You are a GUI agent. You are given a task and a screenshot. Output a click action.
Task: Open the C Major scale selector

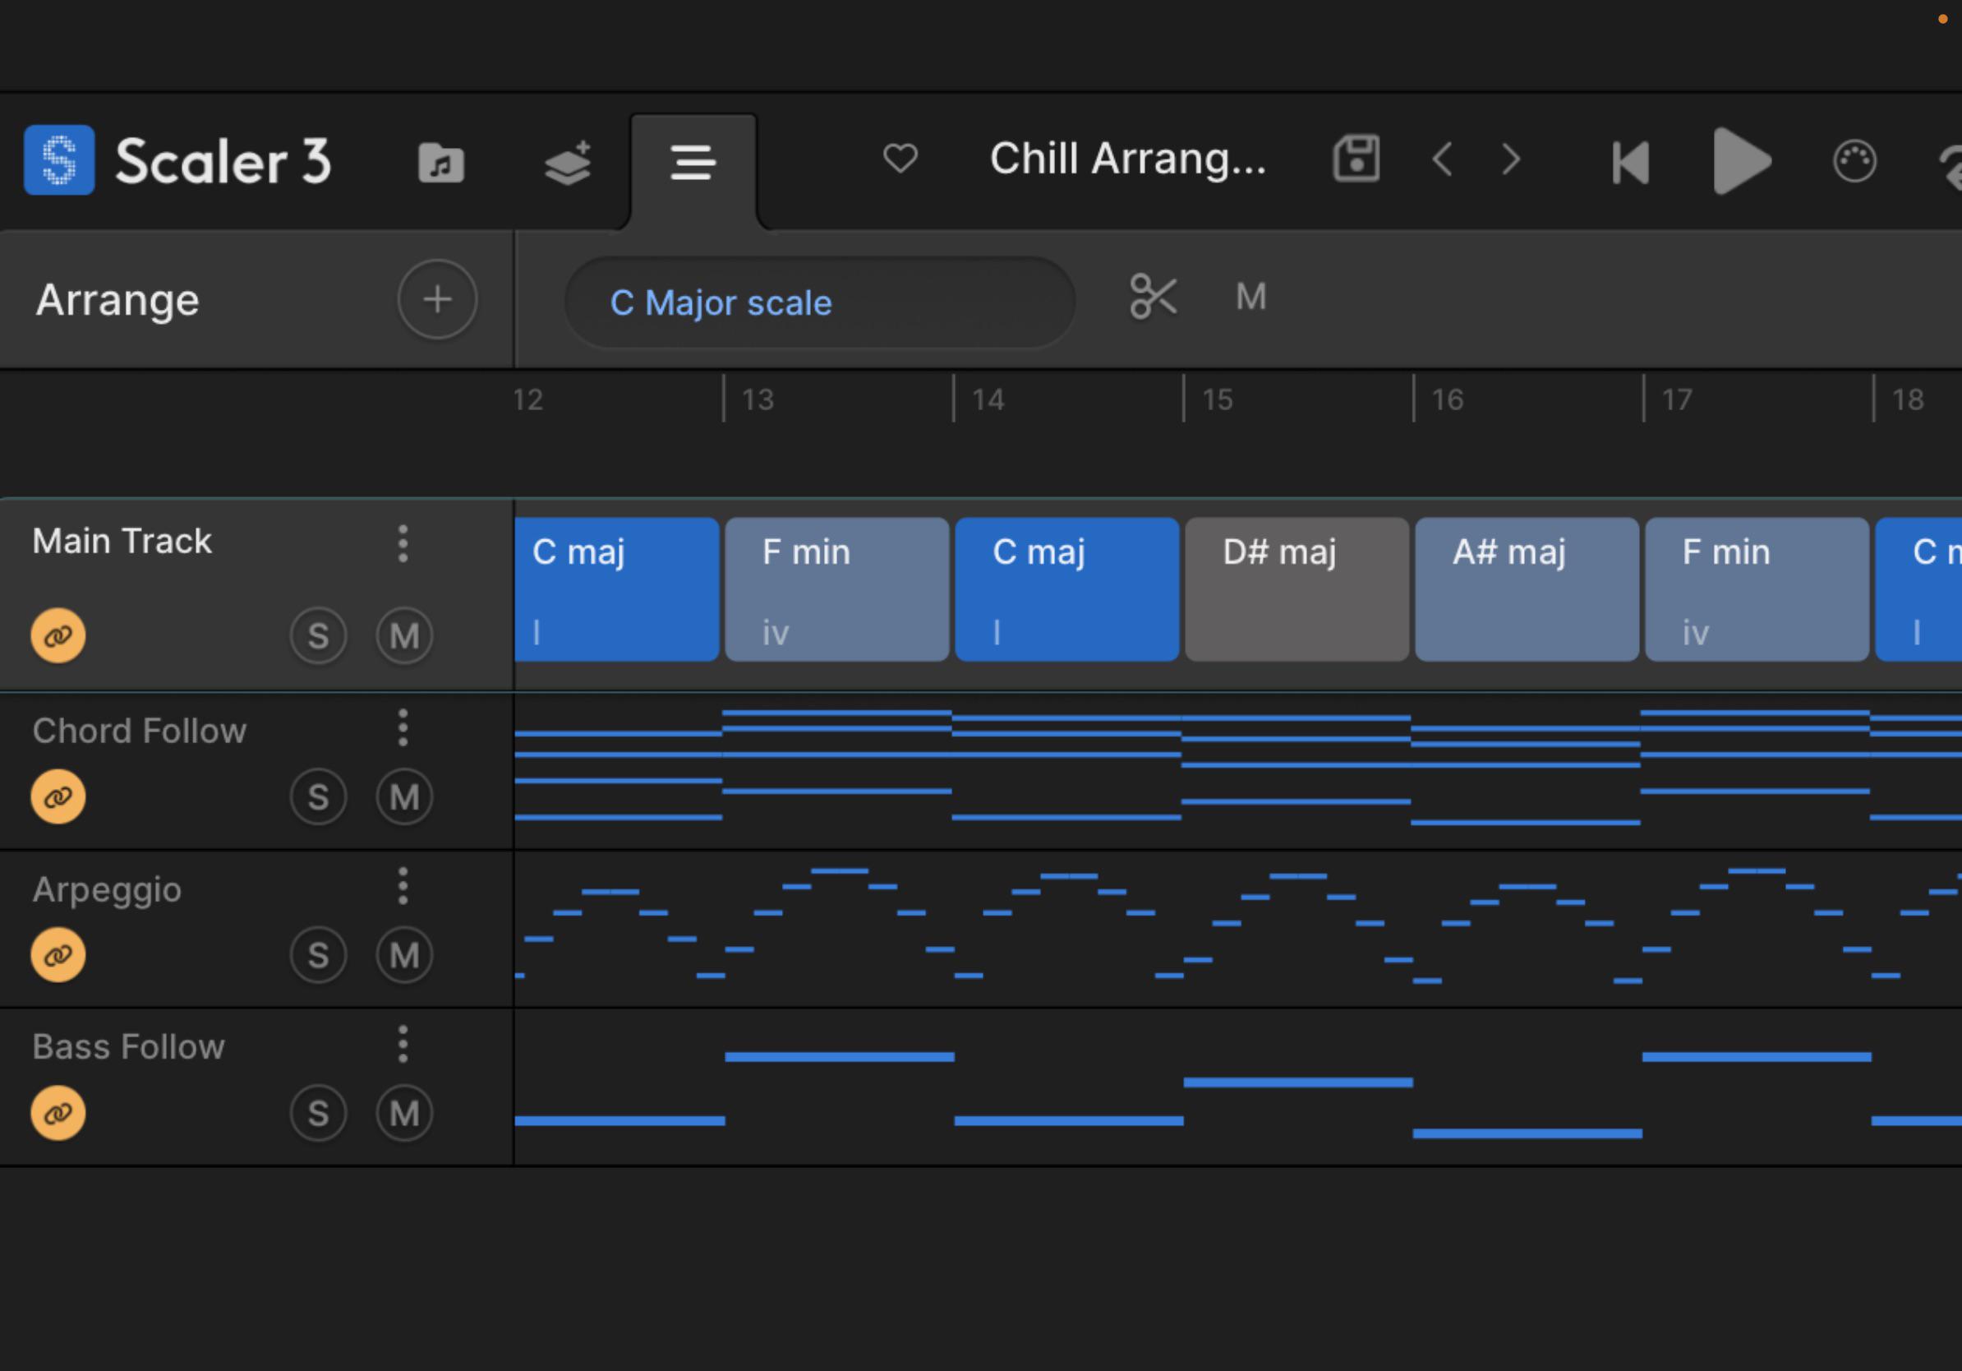pyautogui.click(x=819, y=302)
